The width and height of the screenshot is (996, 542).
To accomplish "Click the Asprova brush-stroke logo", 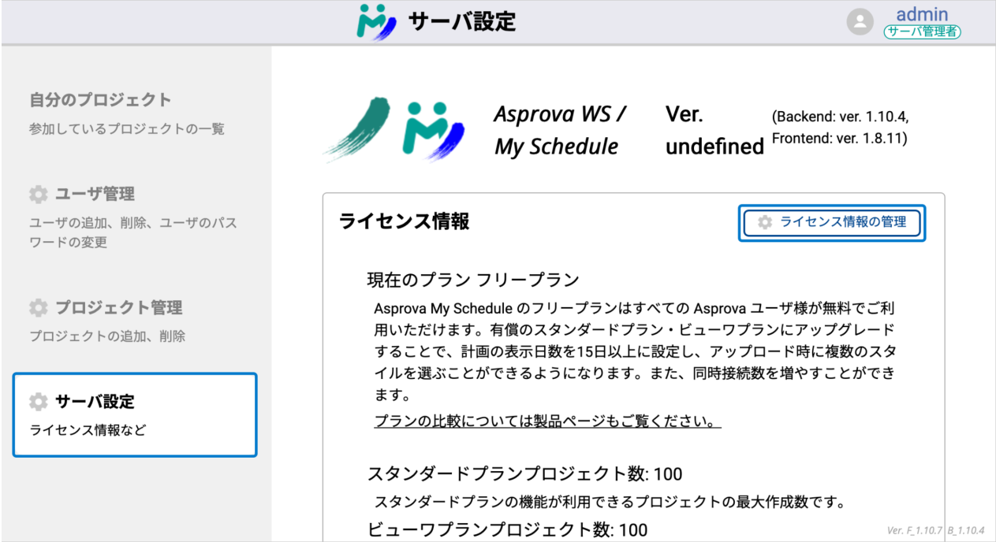I will tap(356, 128).
